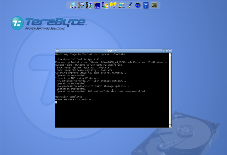Click the 'Now processing adpahci.inf' line
The image size is (227, 155).
[93, 86]
